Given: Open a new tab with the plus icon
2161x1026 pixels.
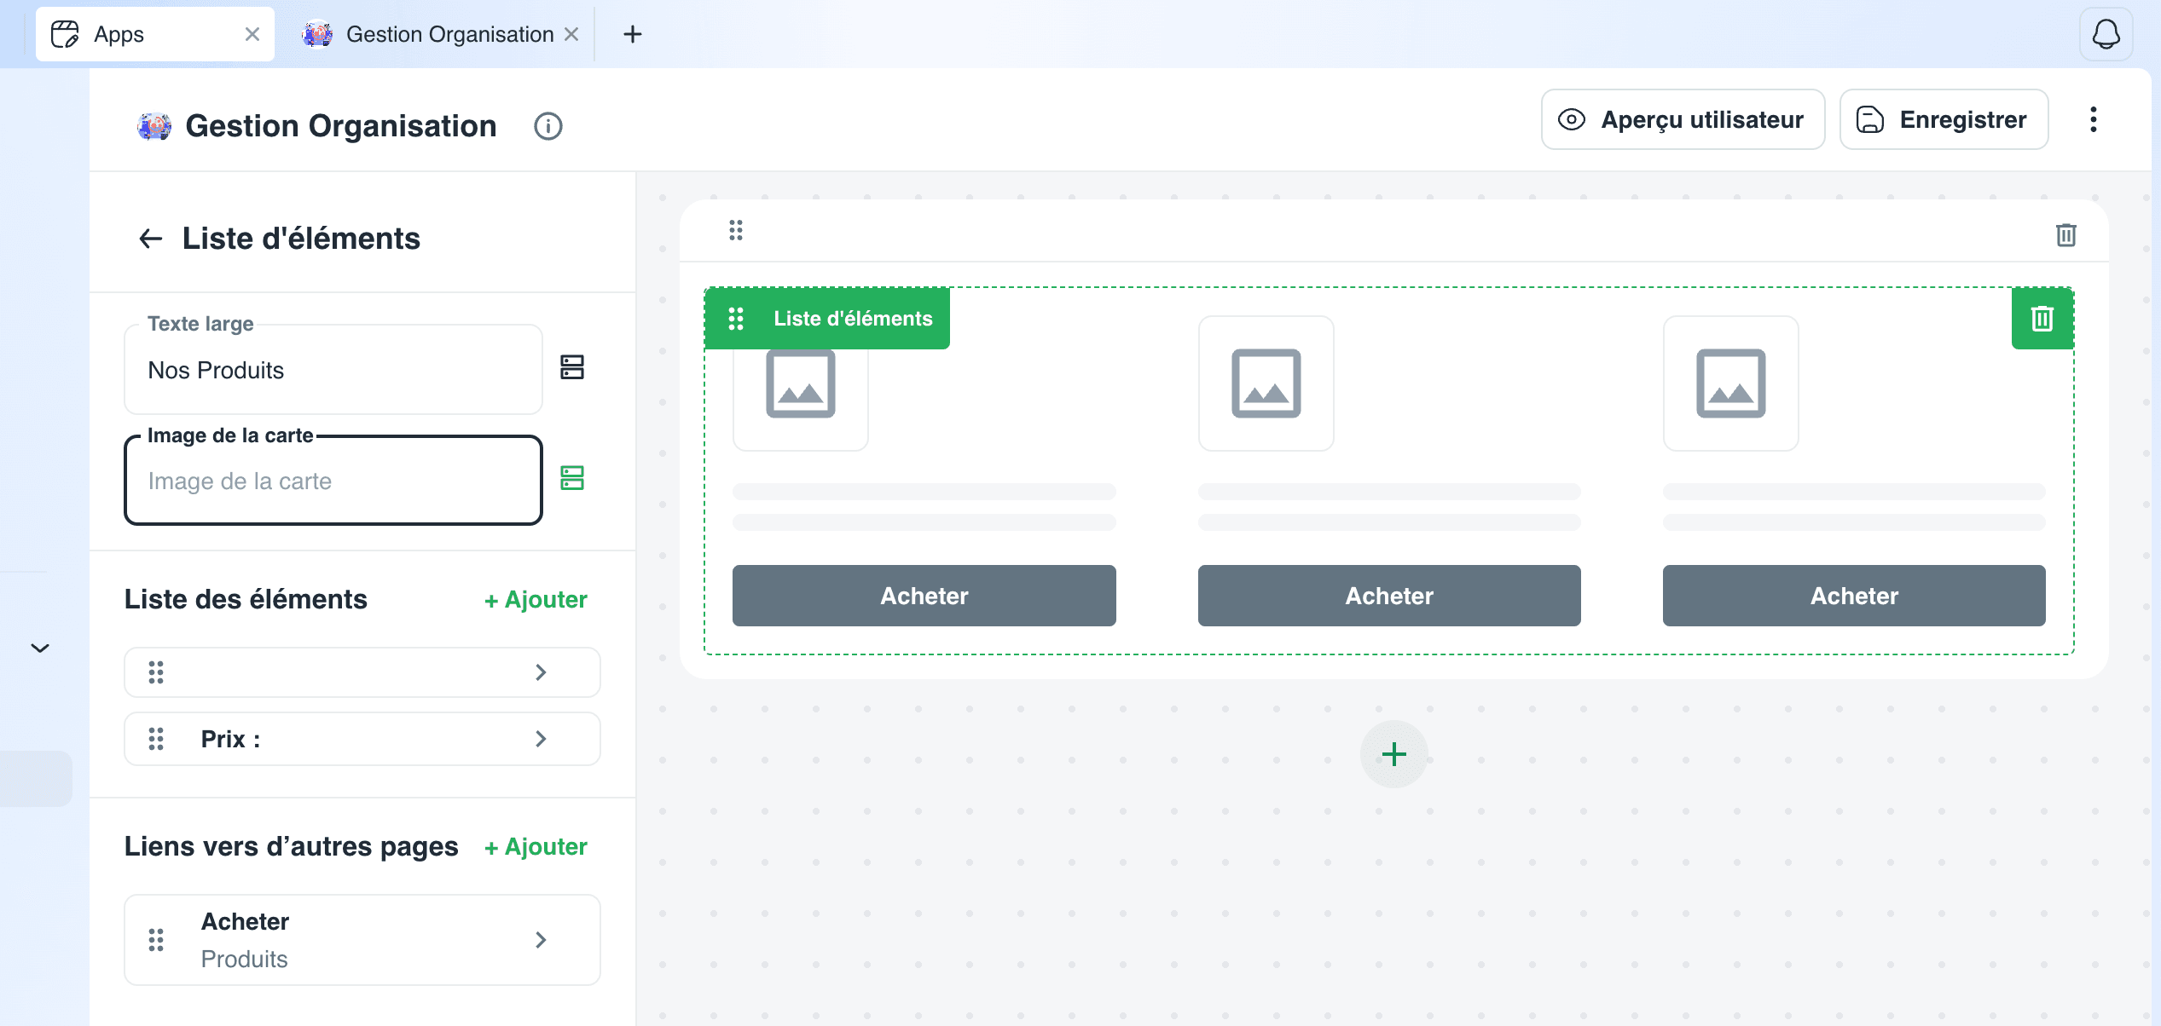Looking at the screenshot, I should 633,34.
